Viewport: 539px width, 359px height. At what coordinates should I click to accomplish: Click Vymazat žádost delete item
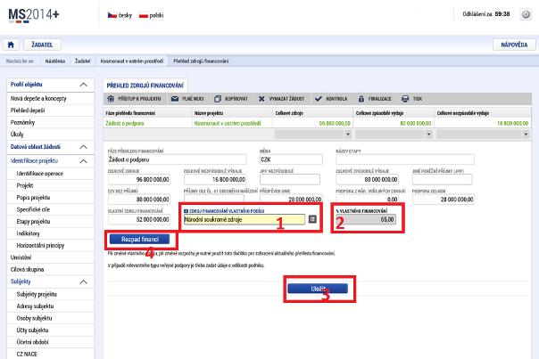tap(281, 99)
